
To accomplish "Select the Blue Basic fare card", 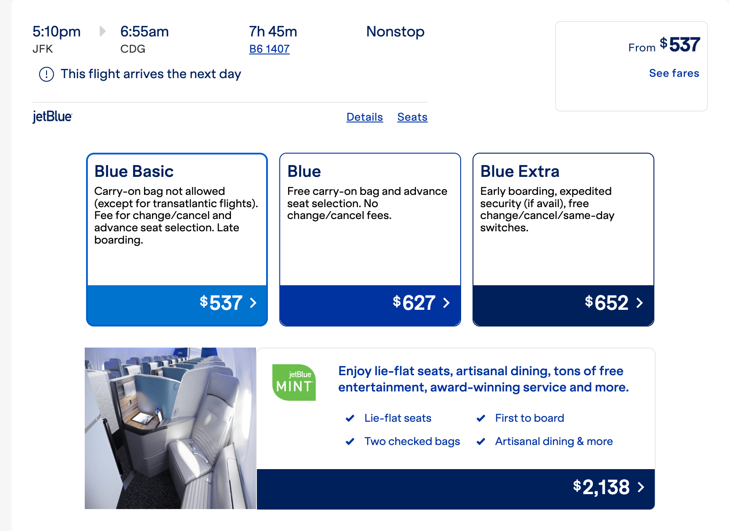I will (177, 240).
